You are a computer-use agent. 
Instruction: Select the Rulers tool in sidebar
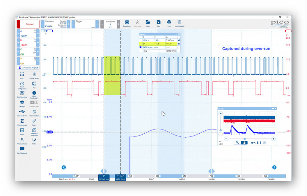click(34, 121)
